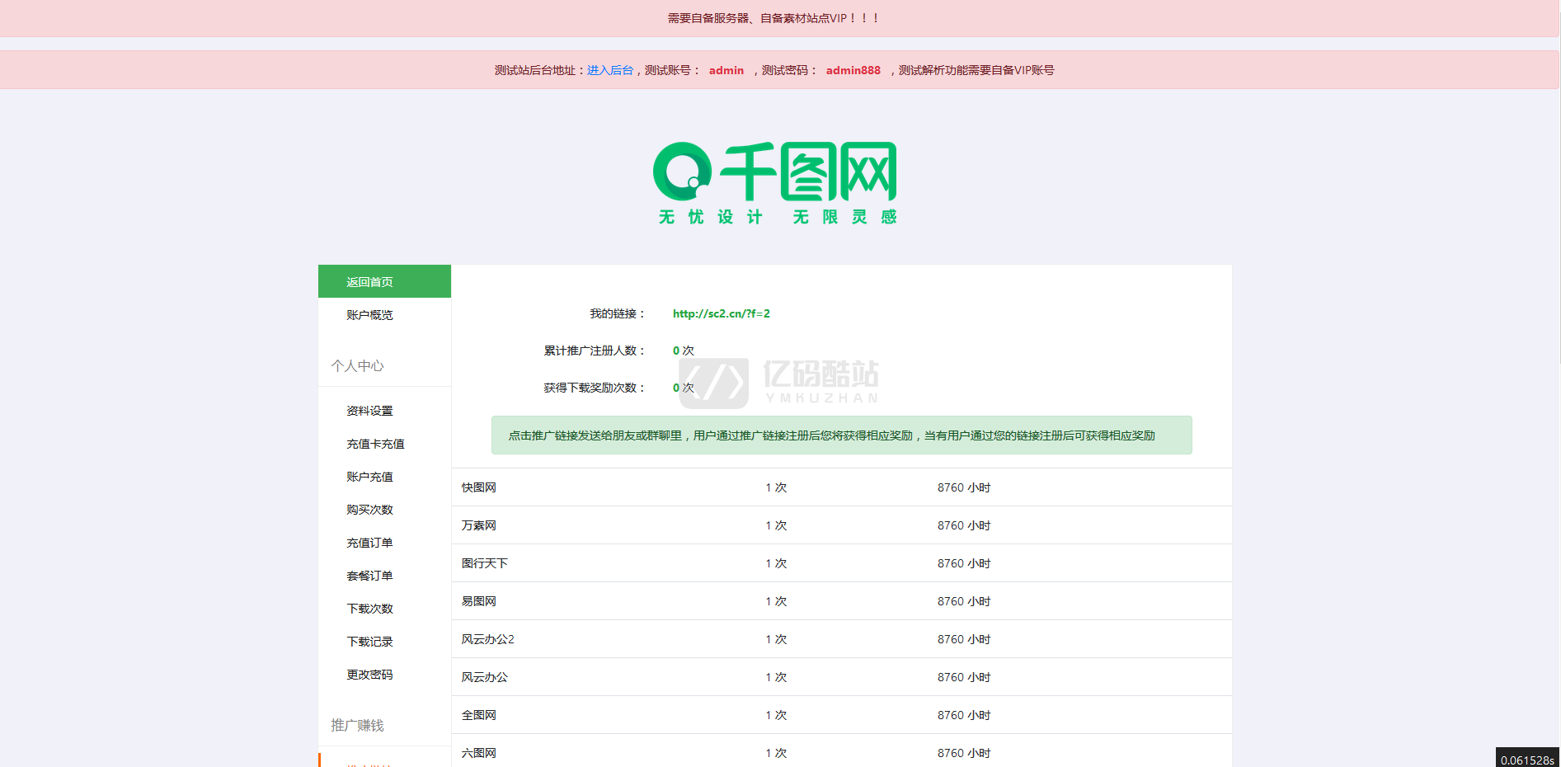This screenshot has width=1561, height=767.
Task: Click the 风云办公2 row name
Action: tap(488, 639)
